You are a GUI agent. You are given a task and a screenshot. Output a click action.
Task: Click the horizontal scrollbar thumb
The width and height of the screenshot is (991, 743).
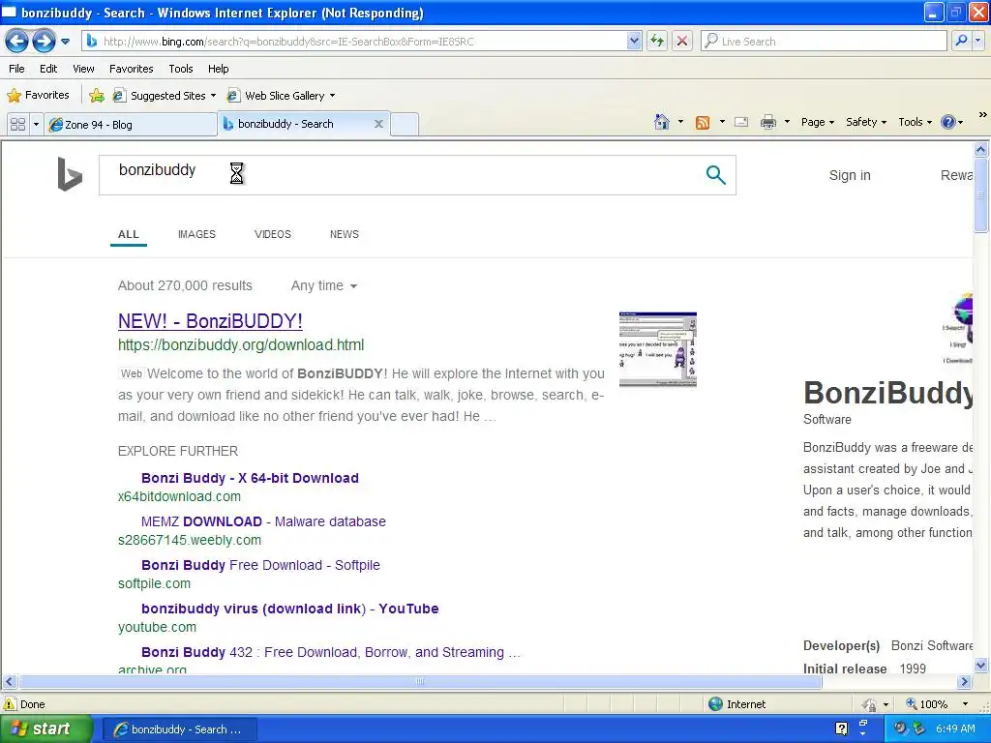coord(420,682)
